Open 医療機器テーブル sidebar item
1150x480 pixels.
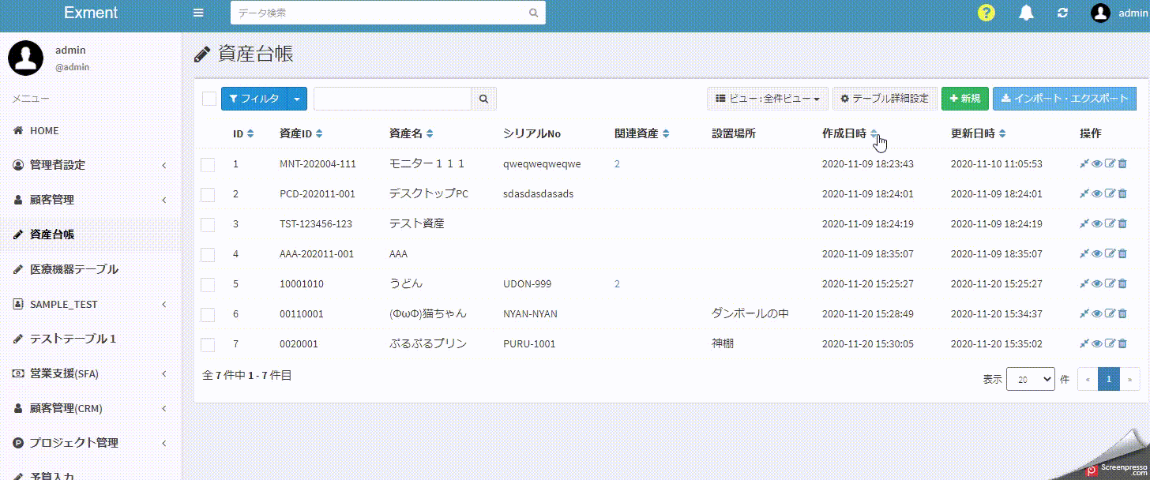91,269
